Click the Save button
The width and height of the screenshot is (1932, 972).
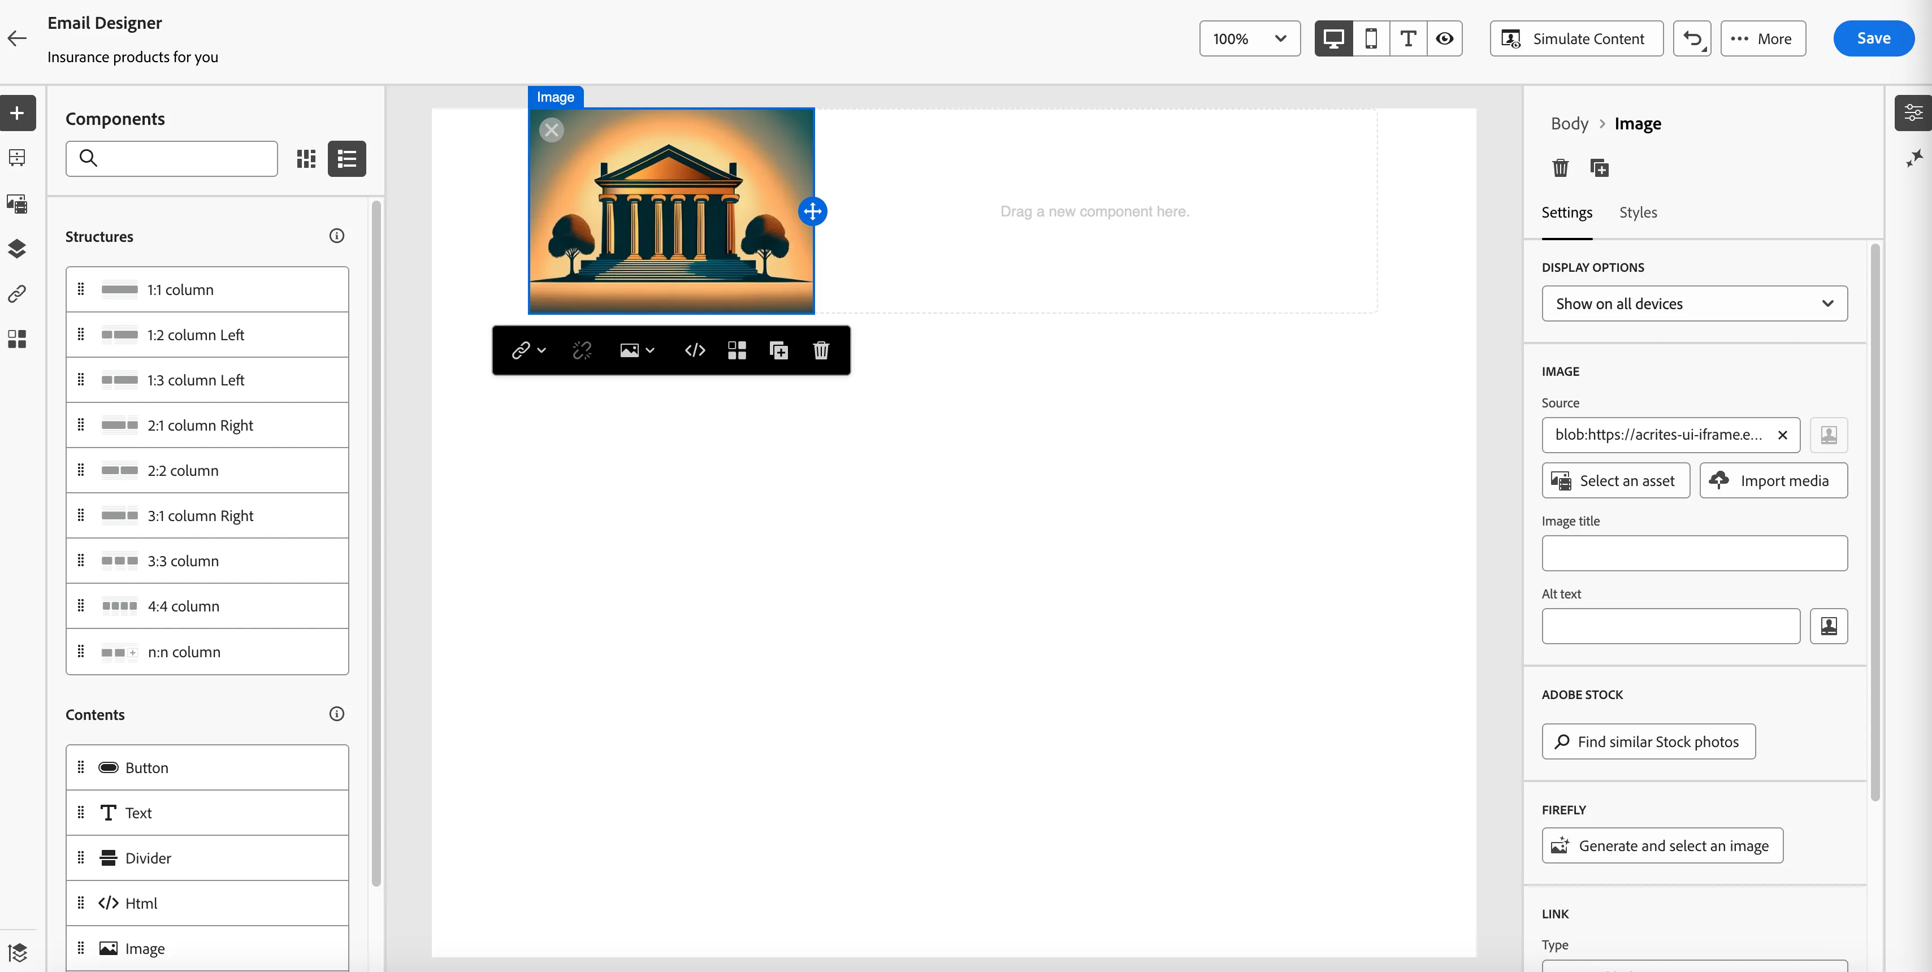pyautogui.click(x=1874, y=38)
